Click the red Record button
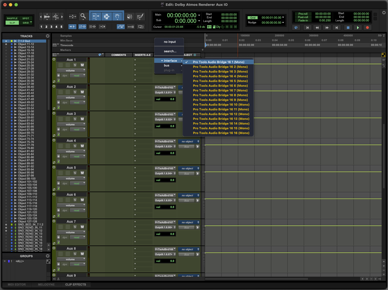The image size is (388, 290). [x=367, y=28]
